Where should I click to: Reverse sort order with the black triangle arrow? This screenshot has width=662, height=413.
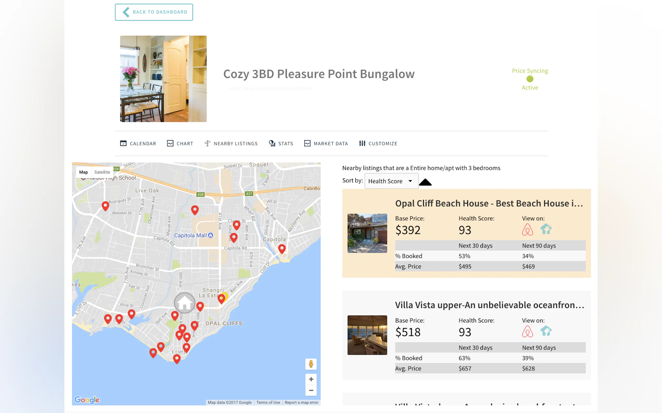(x=425, y=182)
